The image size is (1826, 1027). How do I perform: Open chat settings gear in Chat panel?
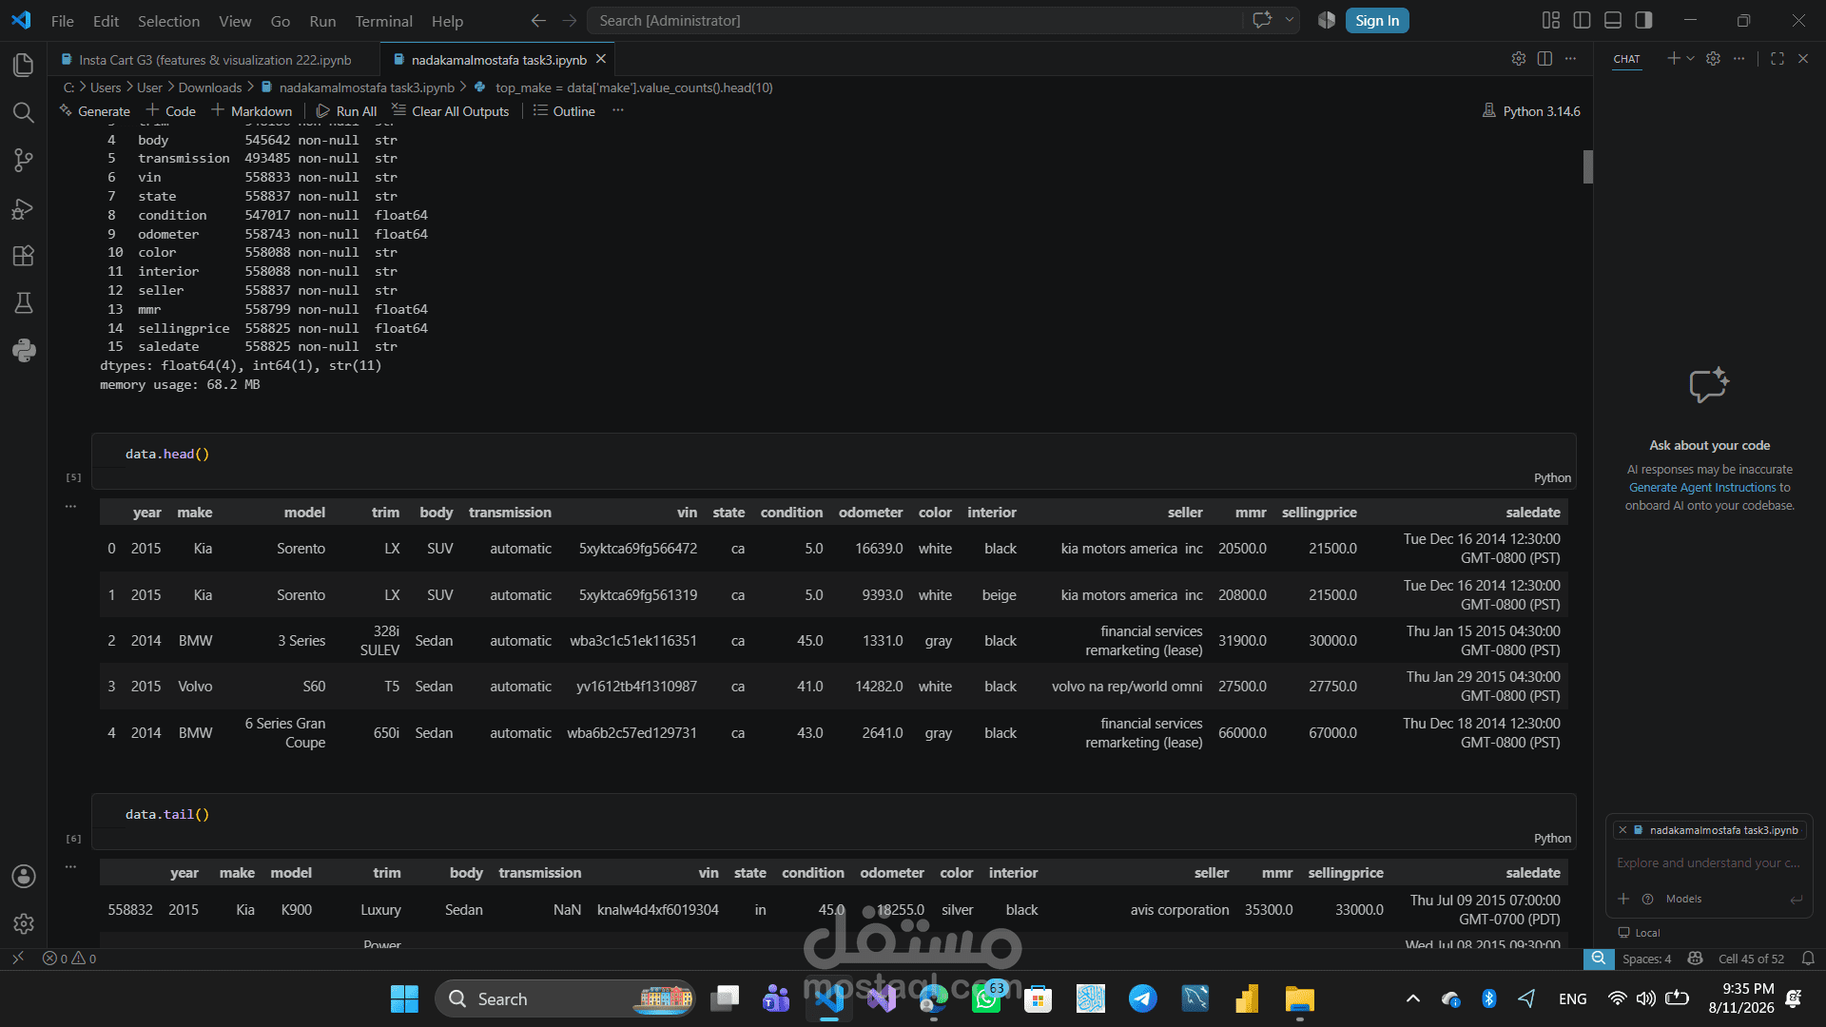[1713, 59]
